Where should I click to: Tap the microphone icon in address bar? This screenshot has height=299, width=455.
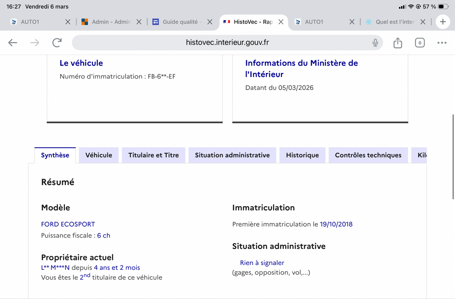375,43
